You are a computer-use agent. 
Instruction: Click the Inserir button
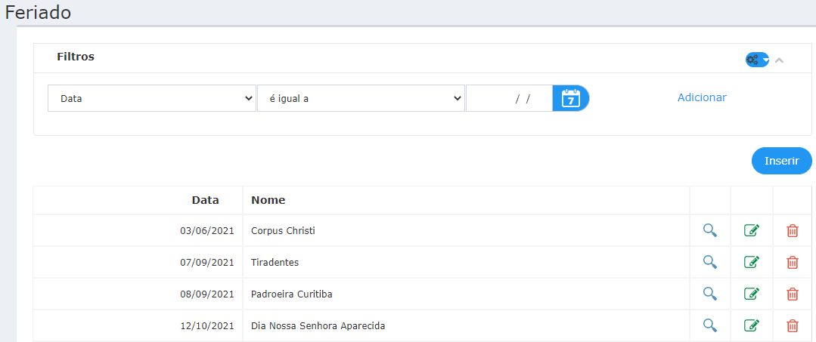[782, 161]
